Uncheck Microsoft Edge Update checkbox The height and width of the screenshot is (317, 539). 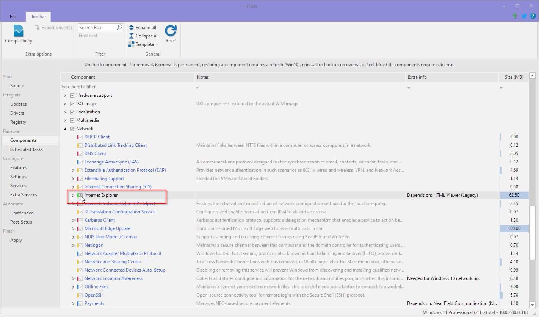click(x=80, y=228)
